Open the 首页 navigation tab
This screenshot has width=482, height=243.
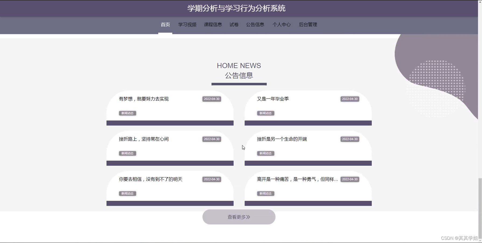click(x=165, y=24)
